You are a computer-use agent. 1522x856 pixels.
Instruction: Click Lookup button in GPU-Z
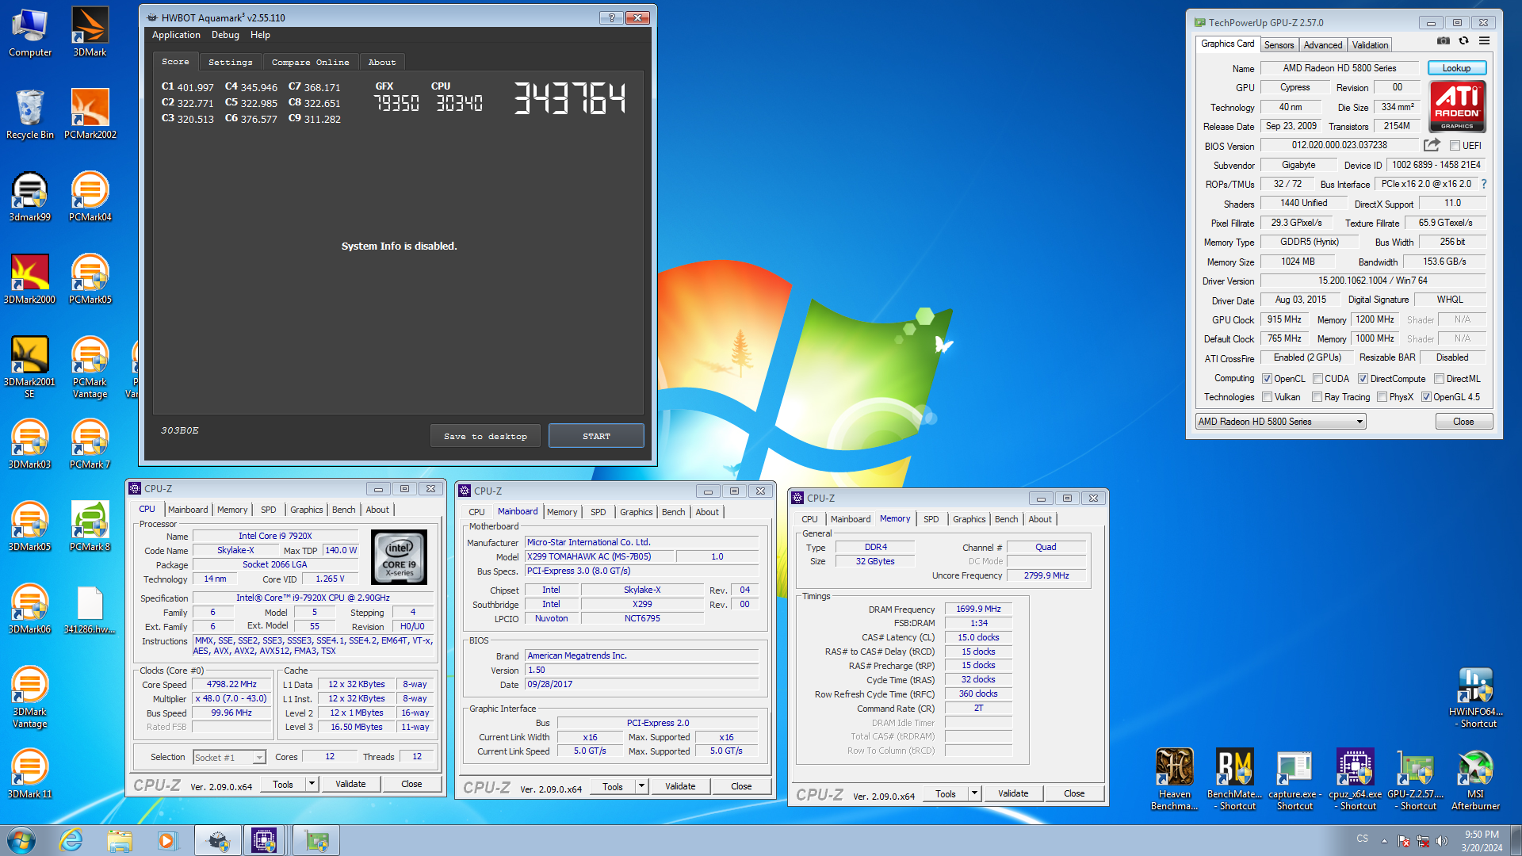click(x=1456, y=68)
